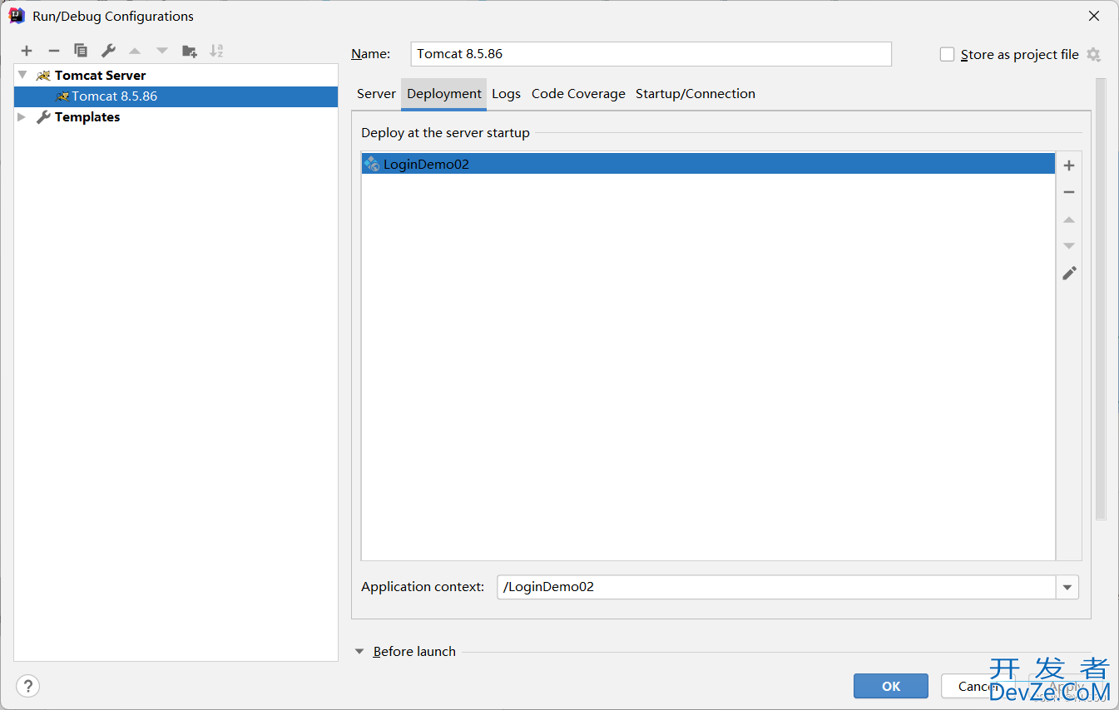Sort configurations alphabetically
The height and width of the screenshot is (710, 1119).
coord(216,51)
